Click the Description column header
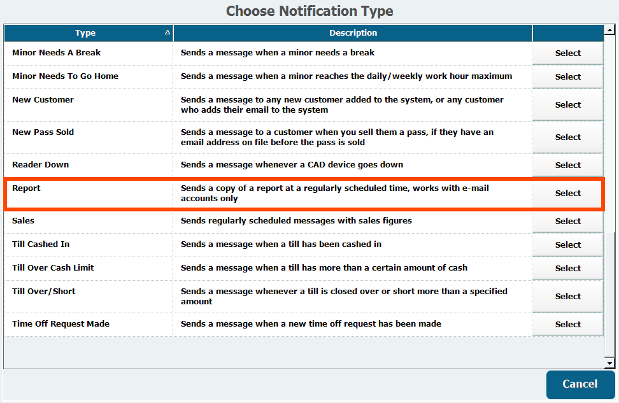 tap(353, 33)
